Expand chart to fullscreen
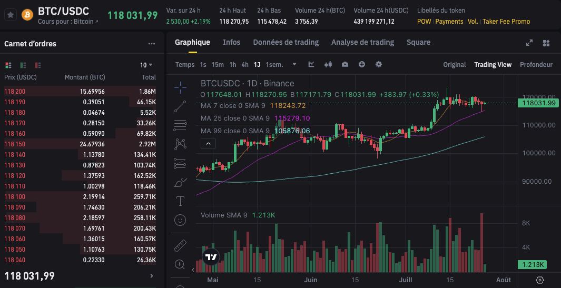This screenshot has height=288, width=561. 529,43
